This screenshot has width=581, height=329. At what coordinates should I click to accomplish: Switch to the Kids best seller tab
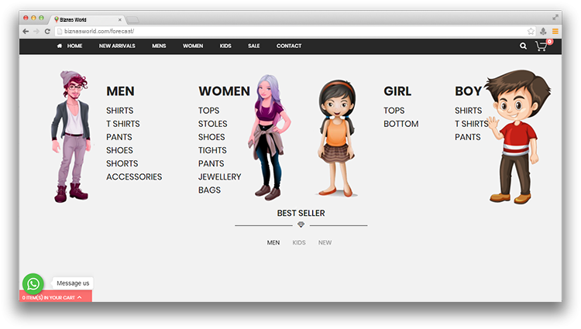pos(299,243)
